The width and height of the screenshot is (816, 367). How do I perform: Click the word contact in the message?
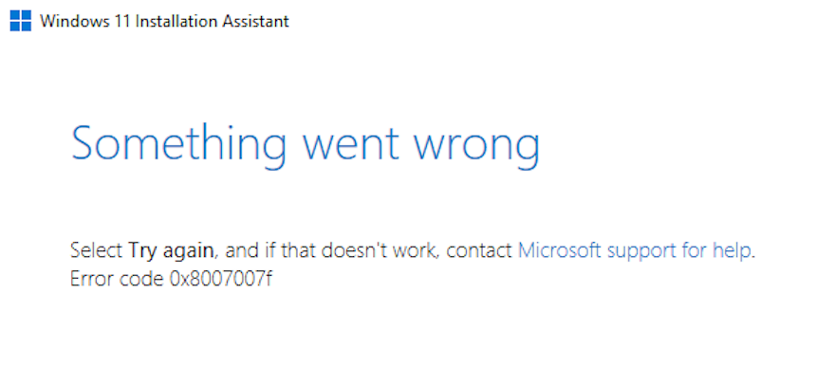tap(479, 251)
